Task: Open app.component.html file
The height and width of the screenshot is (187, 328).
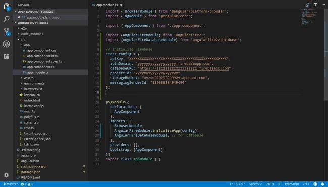Action: coord(42,56)
